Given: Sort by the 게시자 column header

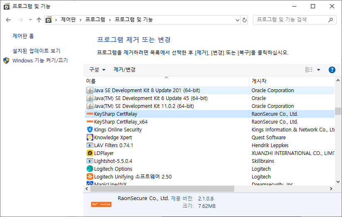Looking at the screenshot, I should [291, 81].
